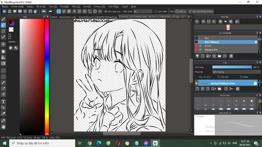Select the Bucket fill tool
Image resolution: width=262 pixels, height=147 pixels.
(x=3, y=57)
